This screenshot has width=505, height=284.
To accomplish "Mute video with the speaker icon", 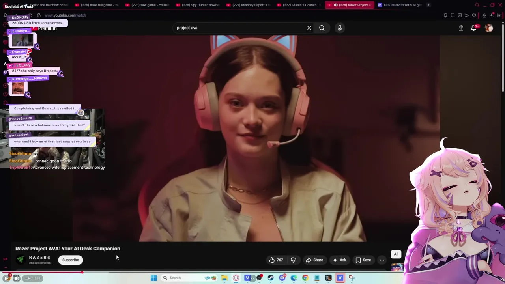I will point(17,278).
